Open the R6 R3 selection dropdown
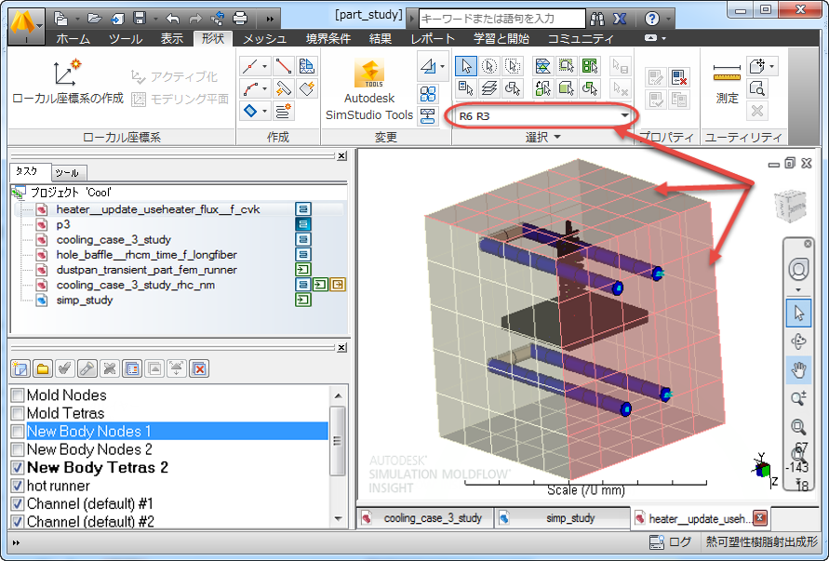The height and width of the screenshot is (561, 829). (624, 115)
